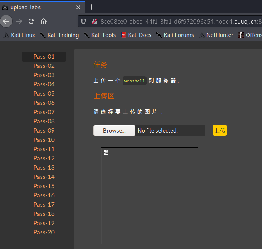Open the Pass-17 challenge
Screen dimensions: 262x249
(44, 205)
